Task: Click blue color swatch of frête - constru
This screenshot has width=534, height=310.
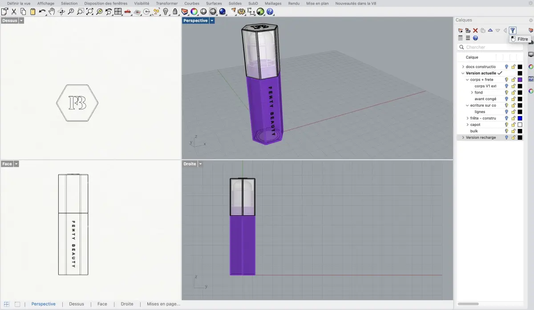Action: click(x=520, y=118)
